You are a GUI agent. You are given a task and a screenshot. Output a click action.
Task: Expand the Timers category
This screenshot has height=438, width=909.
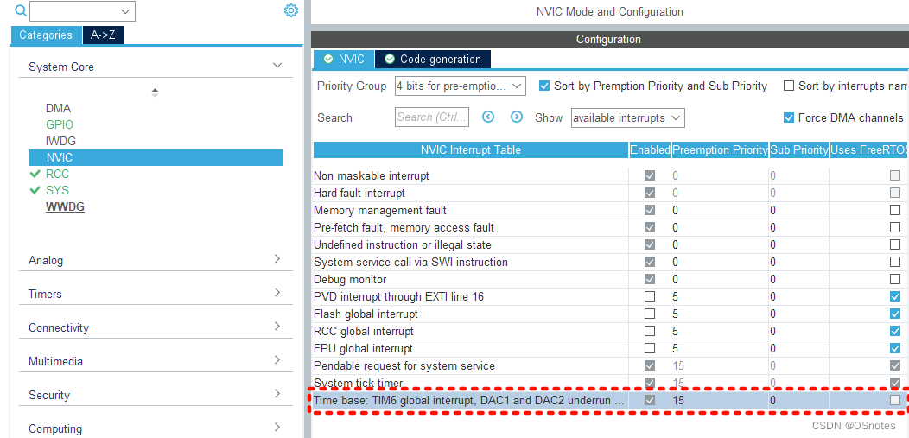[277, 293]
